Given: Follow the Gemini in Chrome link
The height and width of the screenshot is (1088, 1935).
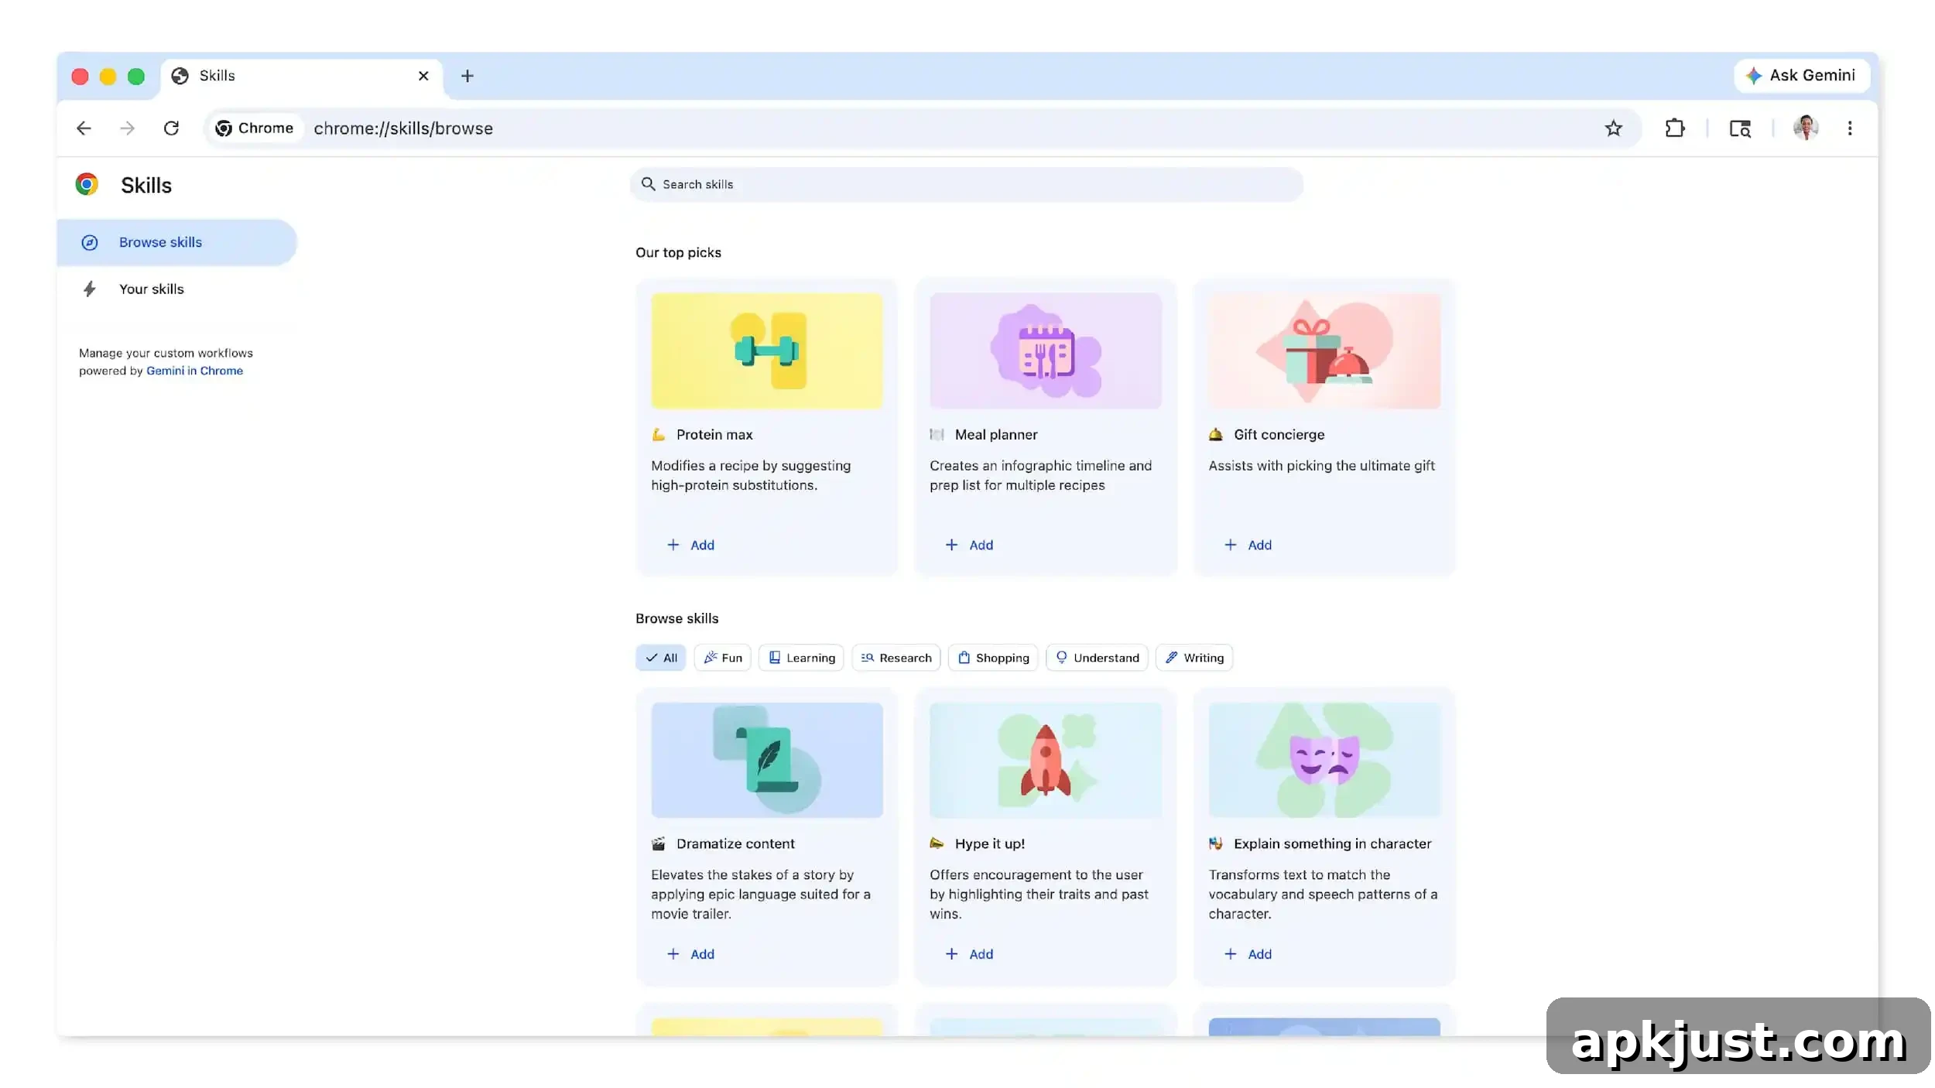Looking at the screenshot, I should tap(194, 371).
